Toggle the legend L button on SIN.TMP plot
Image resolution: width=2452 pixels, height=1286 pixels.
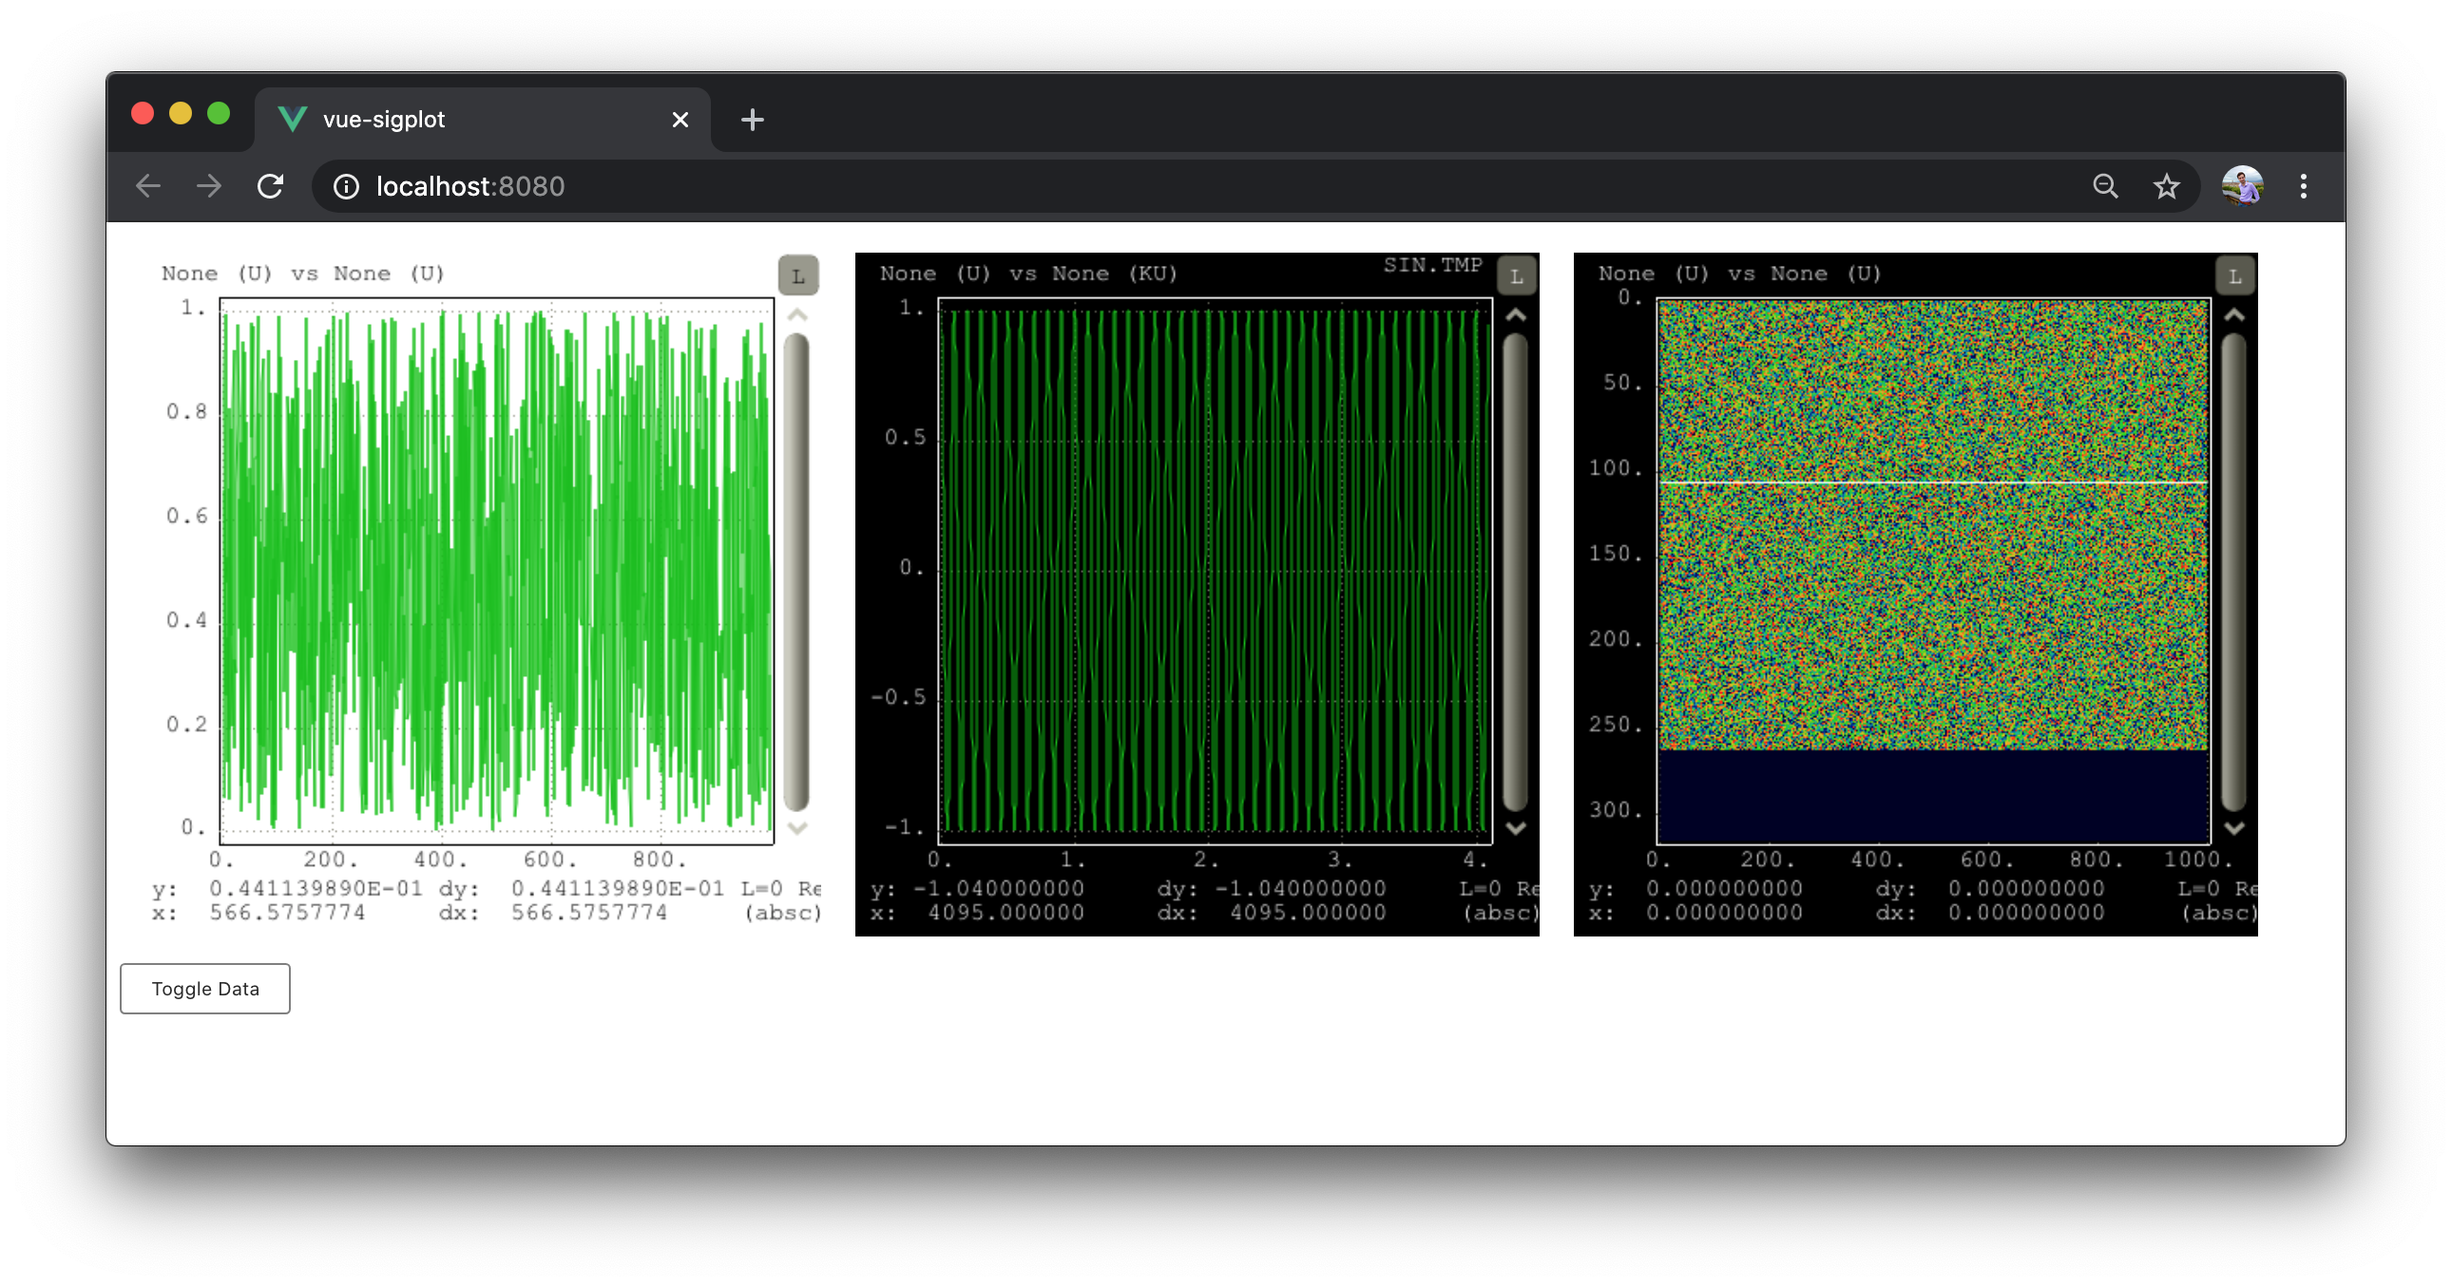[1516, 275]
